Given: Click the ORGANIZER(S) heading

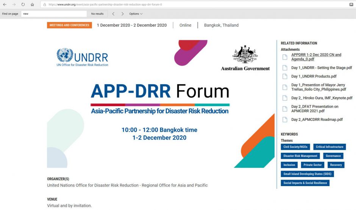Looking at the screenshot, I should point(58,179).
